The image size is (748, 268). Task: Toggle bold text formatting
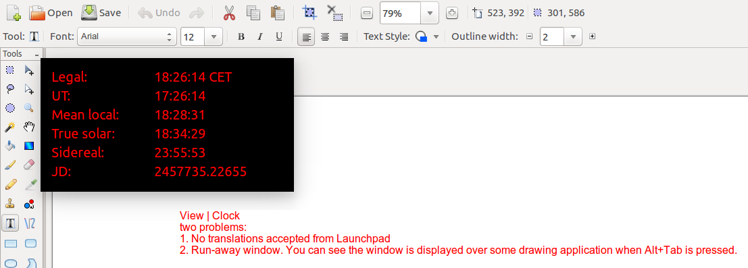coord(241,36)
